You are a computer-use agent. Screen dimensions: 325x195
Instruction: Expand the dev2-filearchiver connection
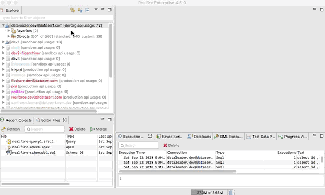point(3,53)
